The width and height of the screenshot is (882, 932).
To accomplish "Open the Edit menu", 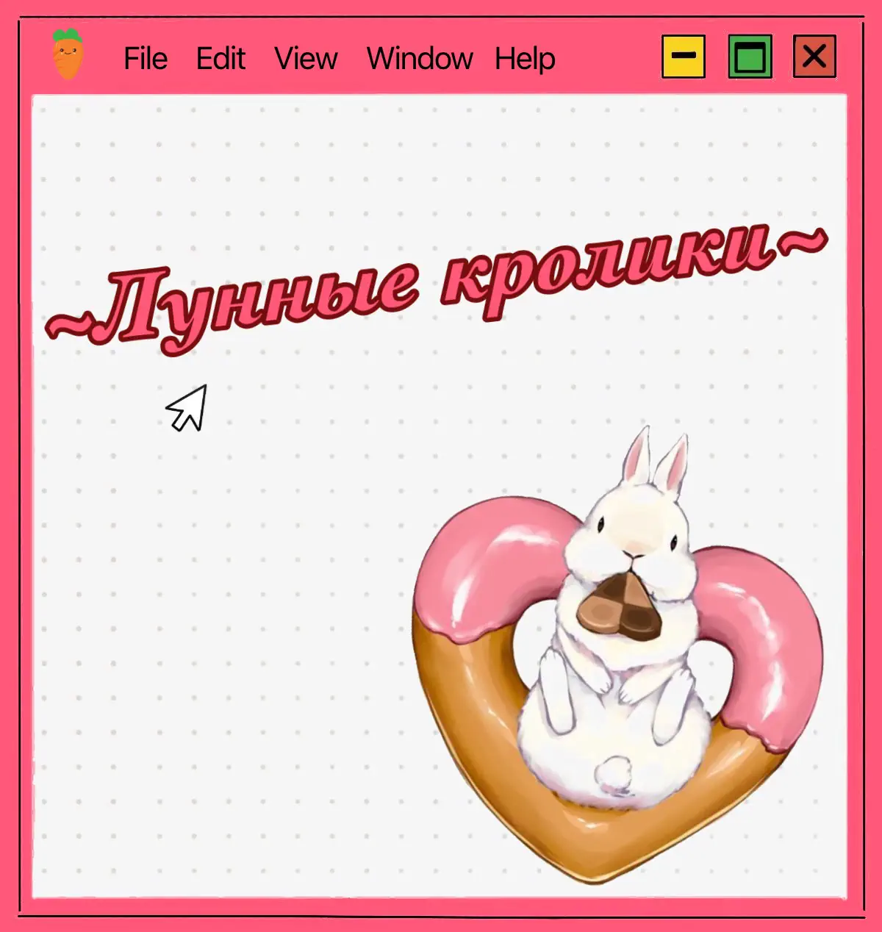I will (x=220, y=59).
